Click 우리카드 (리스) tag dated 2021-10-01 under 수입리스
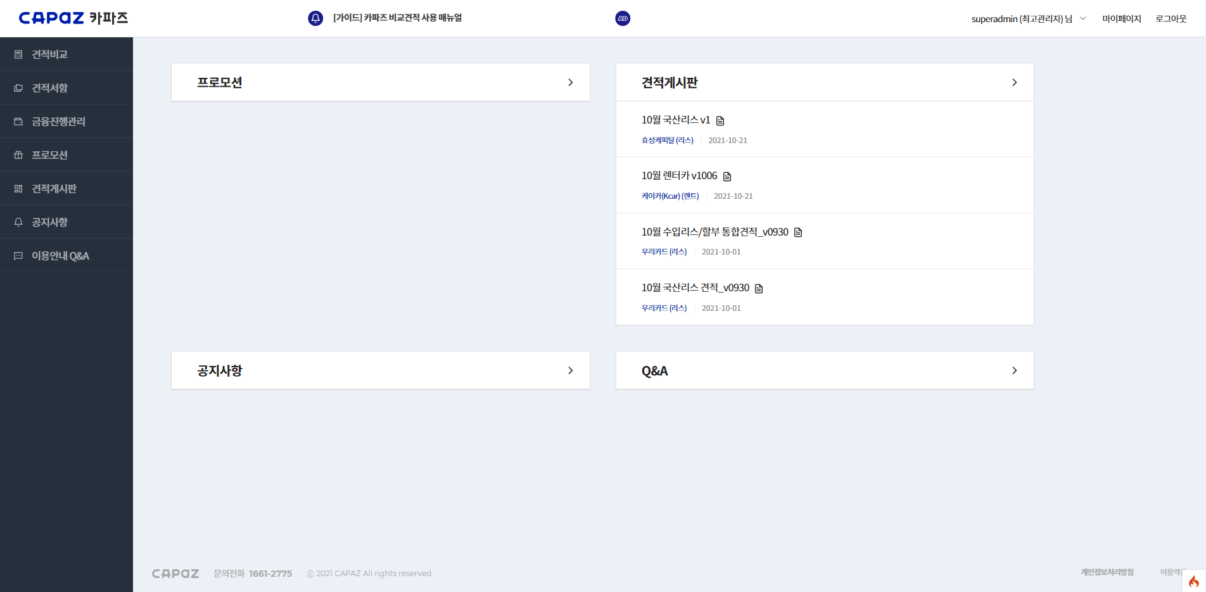This screenshot has height=592, width=1206. point(664,252)
